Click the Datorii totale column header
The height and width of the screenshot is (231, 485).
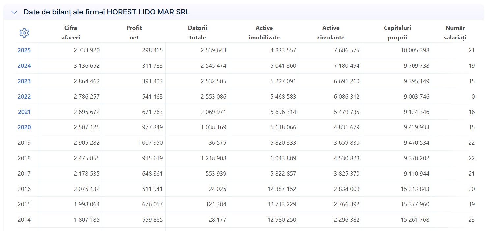click(198, 33)
